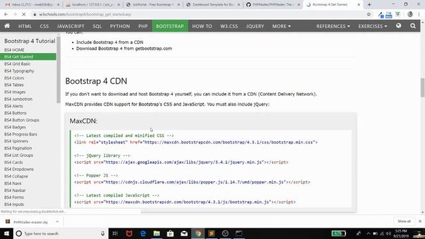The image size is (425, 239).
Task: Close the Gmail Inbox tab
Action: [x=58, y=5]
